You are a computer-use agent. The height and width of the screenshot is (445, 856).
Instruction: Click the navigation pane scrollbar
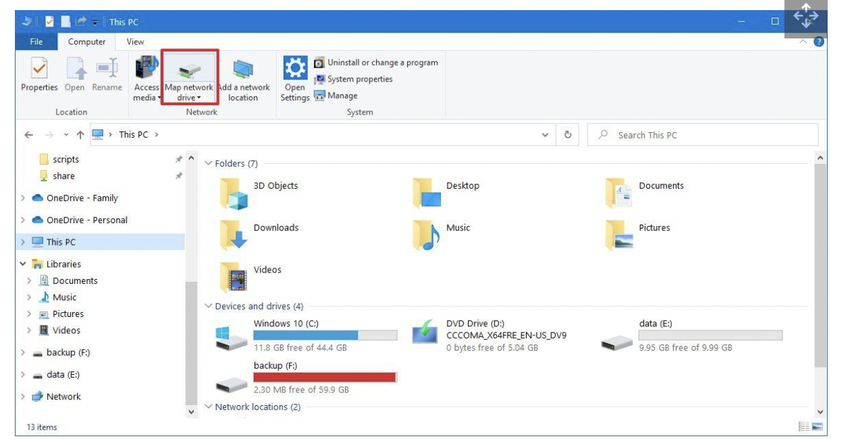[x=191, y=342]
